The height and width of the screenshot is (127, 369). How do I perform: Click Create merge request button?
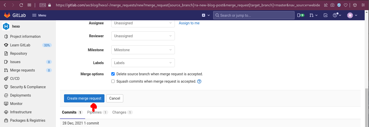click(x=84, y=98)
